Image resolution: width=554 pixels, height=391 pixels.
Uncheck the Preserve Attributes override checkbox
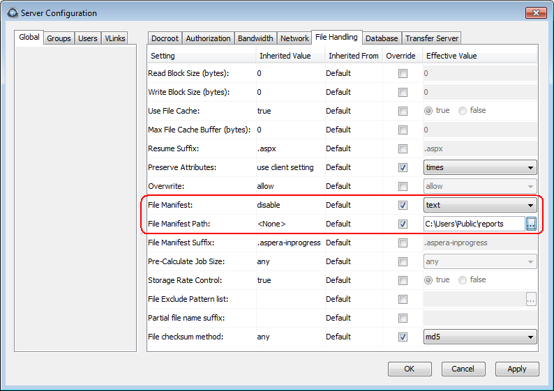click(x=403, y=167)
